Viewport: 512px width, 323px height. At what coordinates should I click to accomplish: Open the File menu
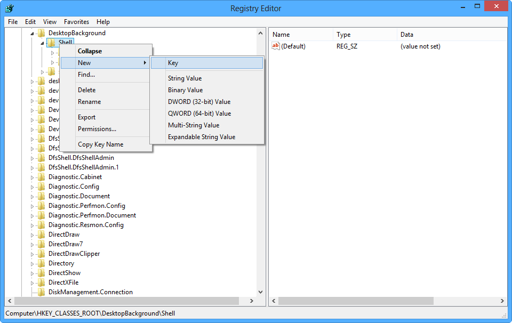[13, 22]
